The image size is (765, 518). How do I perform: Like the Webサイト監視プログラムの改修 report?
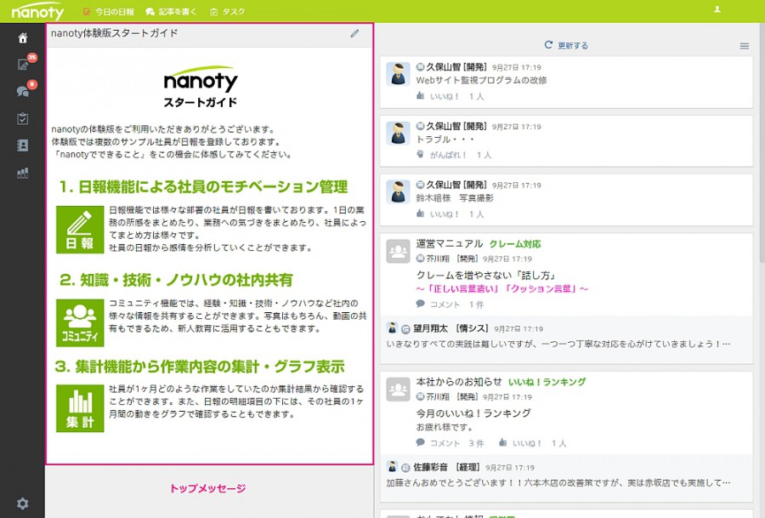point(438,96)
